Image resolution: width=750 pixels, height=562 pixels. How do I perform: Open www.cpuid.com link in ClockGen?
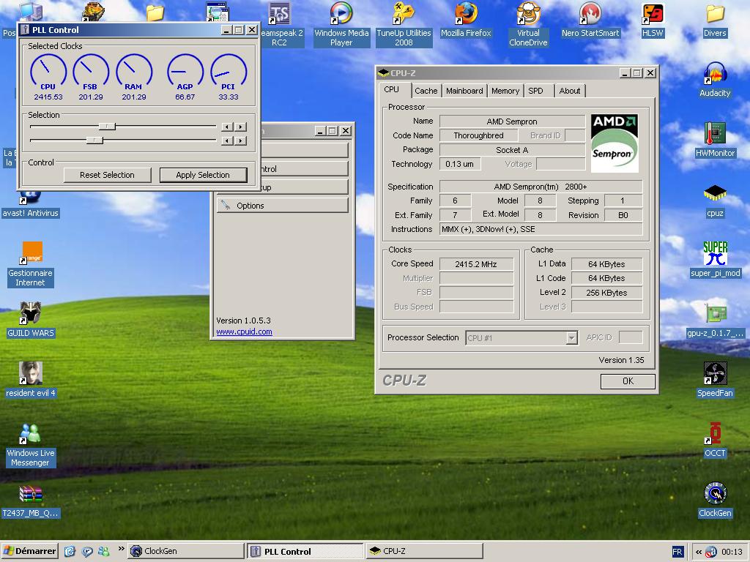pos(244,331)
